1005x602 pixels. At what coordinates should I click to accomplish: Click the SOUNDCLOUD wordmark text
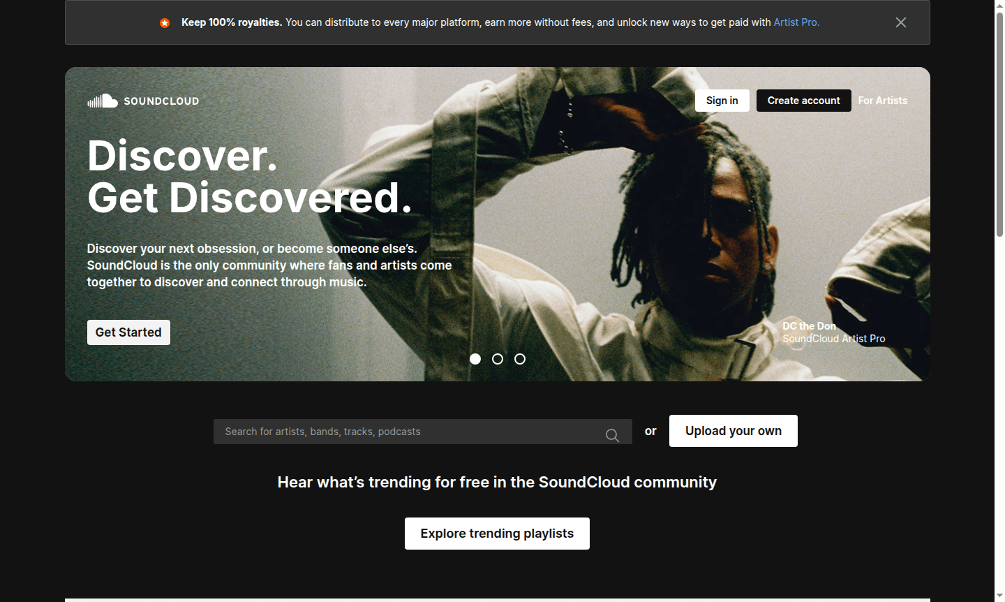click(161, 101)
